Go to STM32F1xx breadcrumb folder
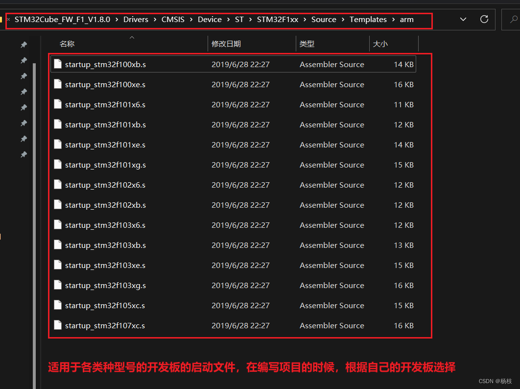This screenshot has width=520, height=389. pos(278,20)
